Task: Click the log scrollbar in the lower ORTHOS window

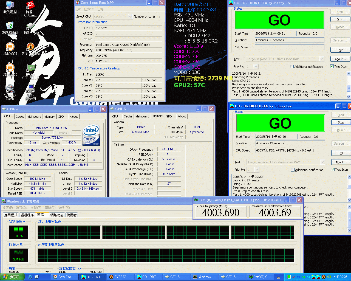Action: [x=349, y=188]
